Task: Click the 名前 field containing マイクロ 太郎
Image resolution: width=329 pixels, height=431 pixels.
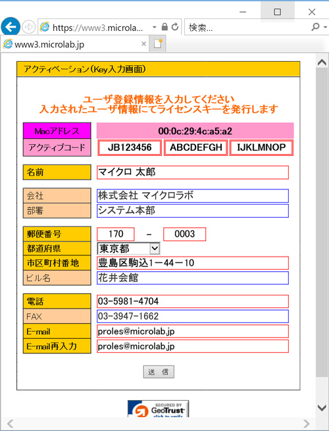Action: 193,172
